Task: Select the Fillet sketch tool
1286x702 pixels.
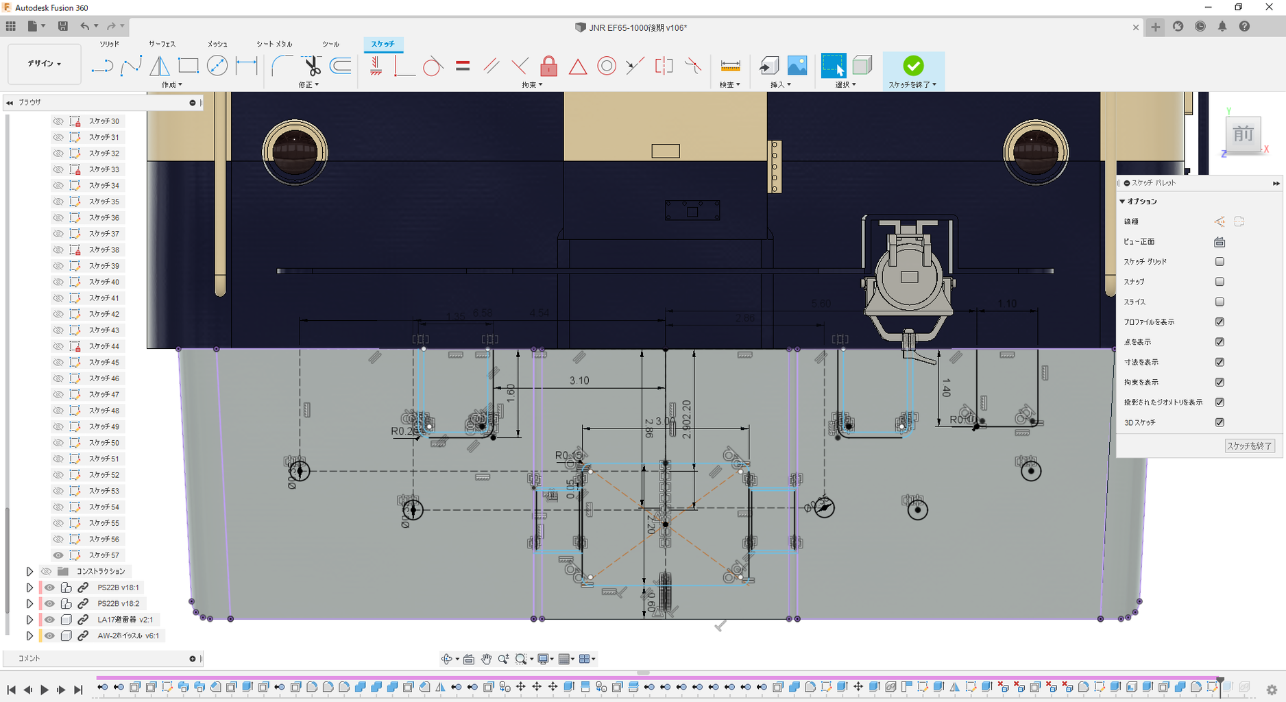Action: [x=282, y=66]
